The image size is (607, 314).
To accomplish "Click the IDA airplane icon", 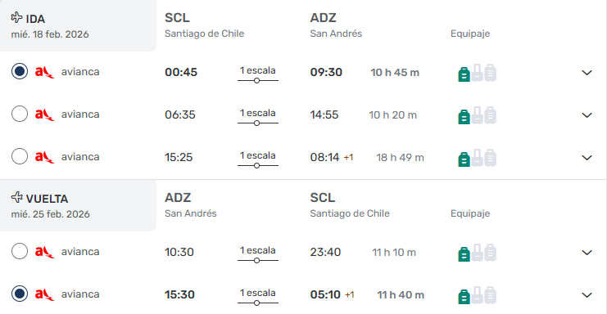I will pyautogui.click(x=16, y=17).
